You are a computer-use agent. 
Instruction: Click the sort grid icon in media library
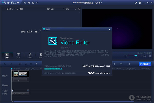point(79,9)
